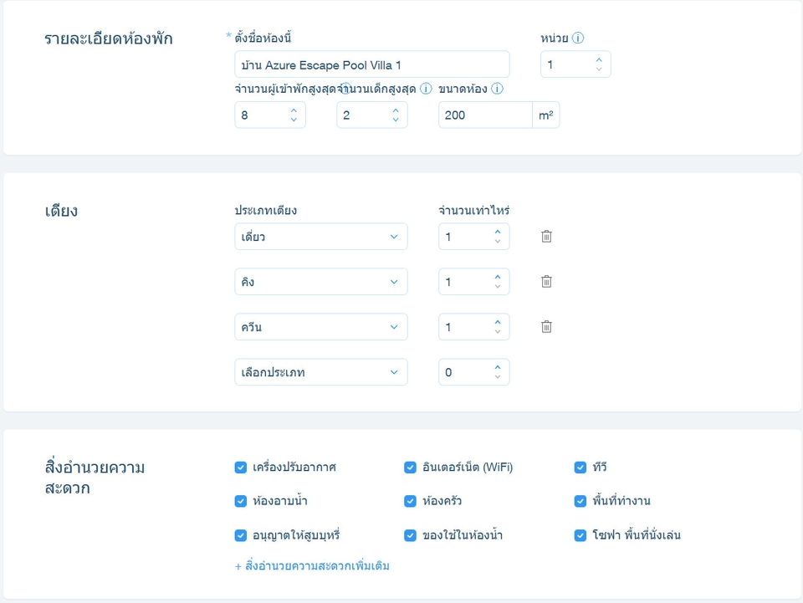The height and width of the screenshot is (603, 803).
Task: Increment ควีน bed quantity
Action: pos(498,322)
